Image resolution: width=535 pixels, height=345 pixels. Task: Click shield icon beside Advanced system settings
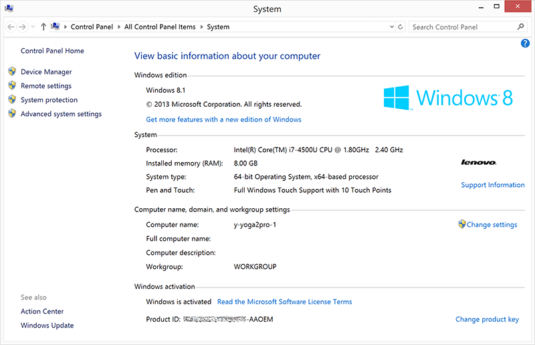(12, 113)
